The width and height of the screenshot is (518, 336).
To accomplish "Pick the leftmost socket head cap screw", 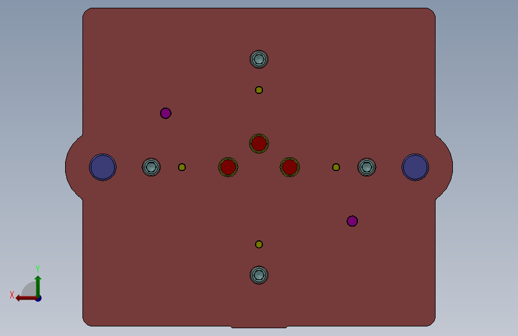I will (x=151, y=167).
